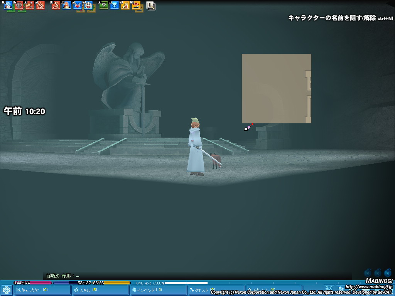Open the インベントリ (I) window
The image size is (395, 296).
click(158, 290)
